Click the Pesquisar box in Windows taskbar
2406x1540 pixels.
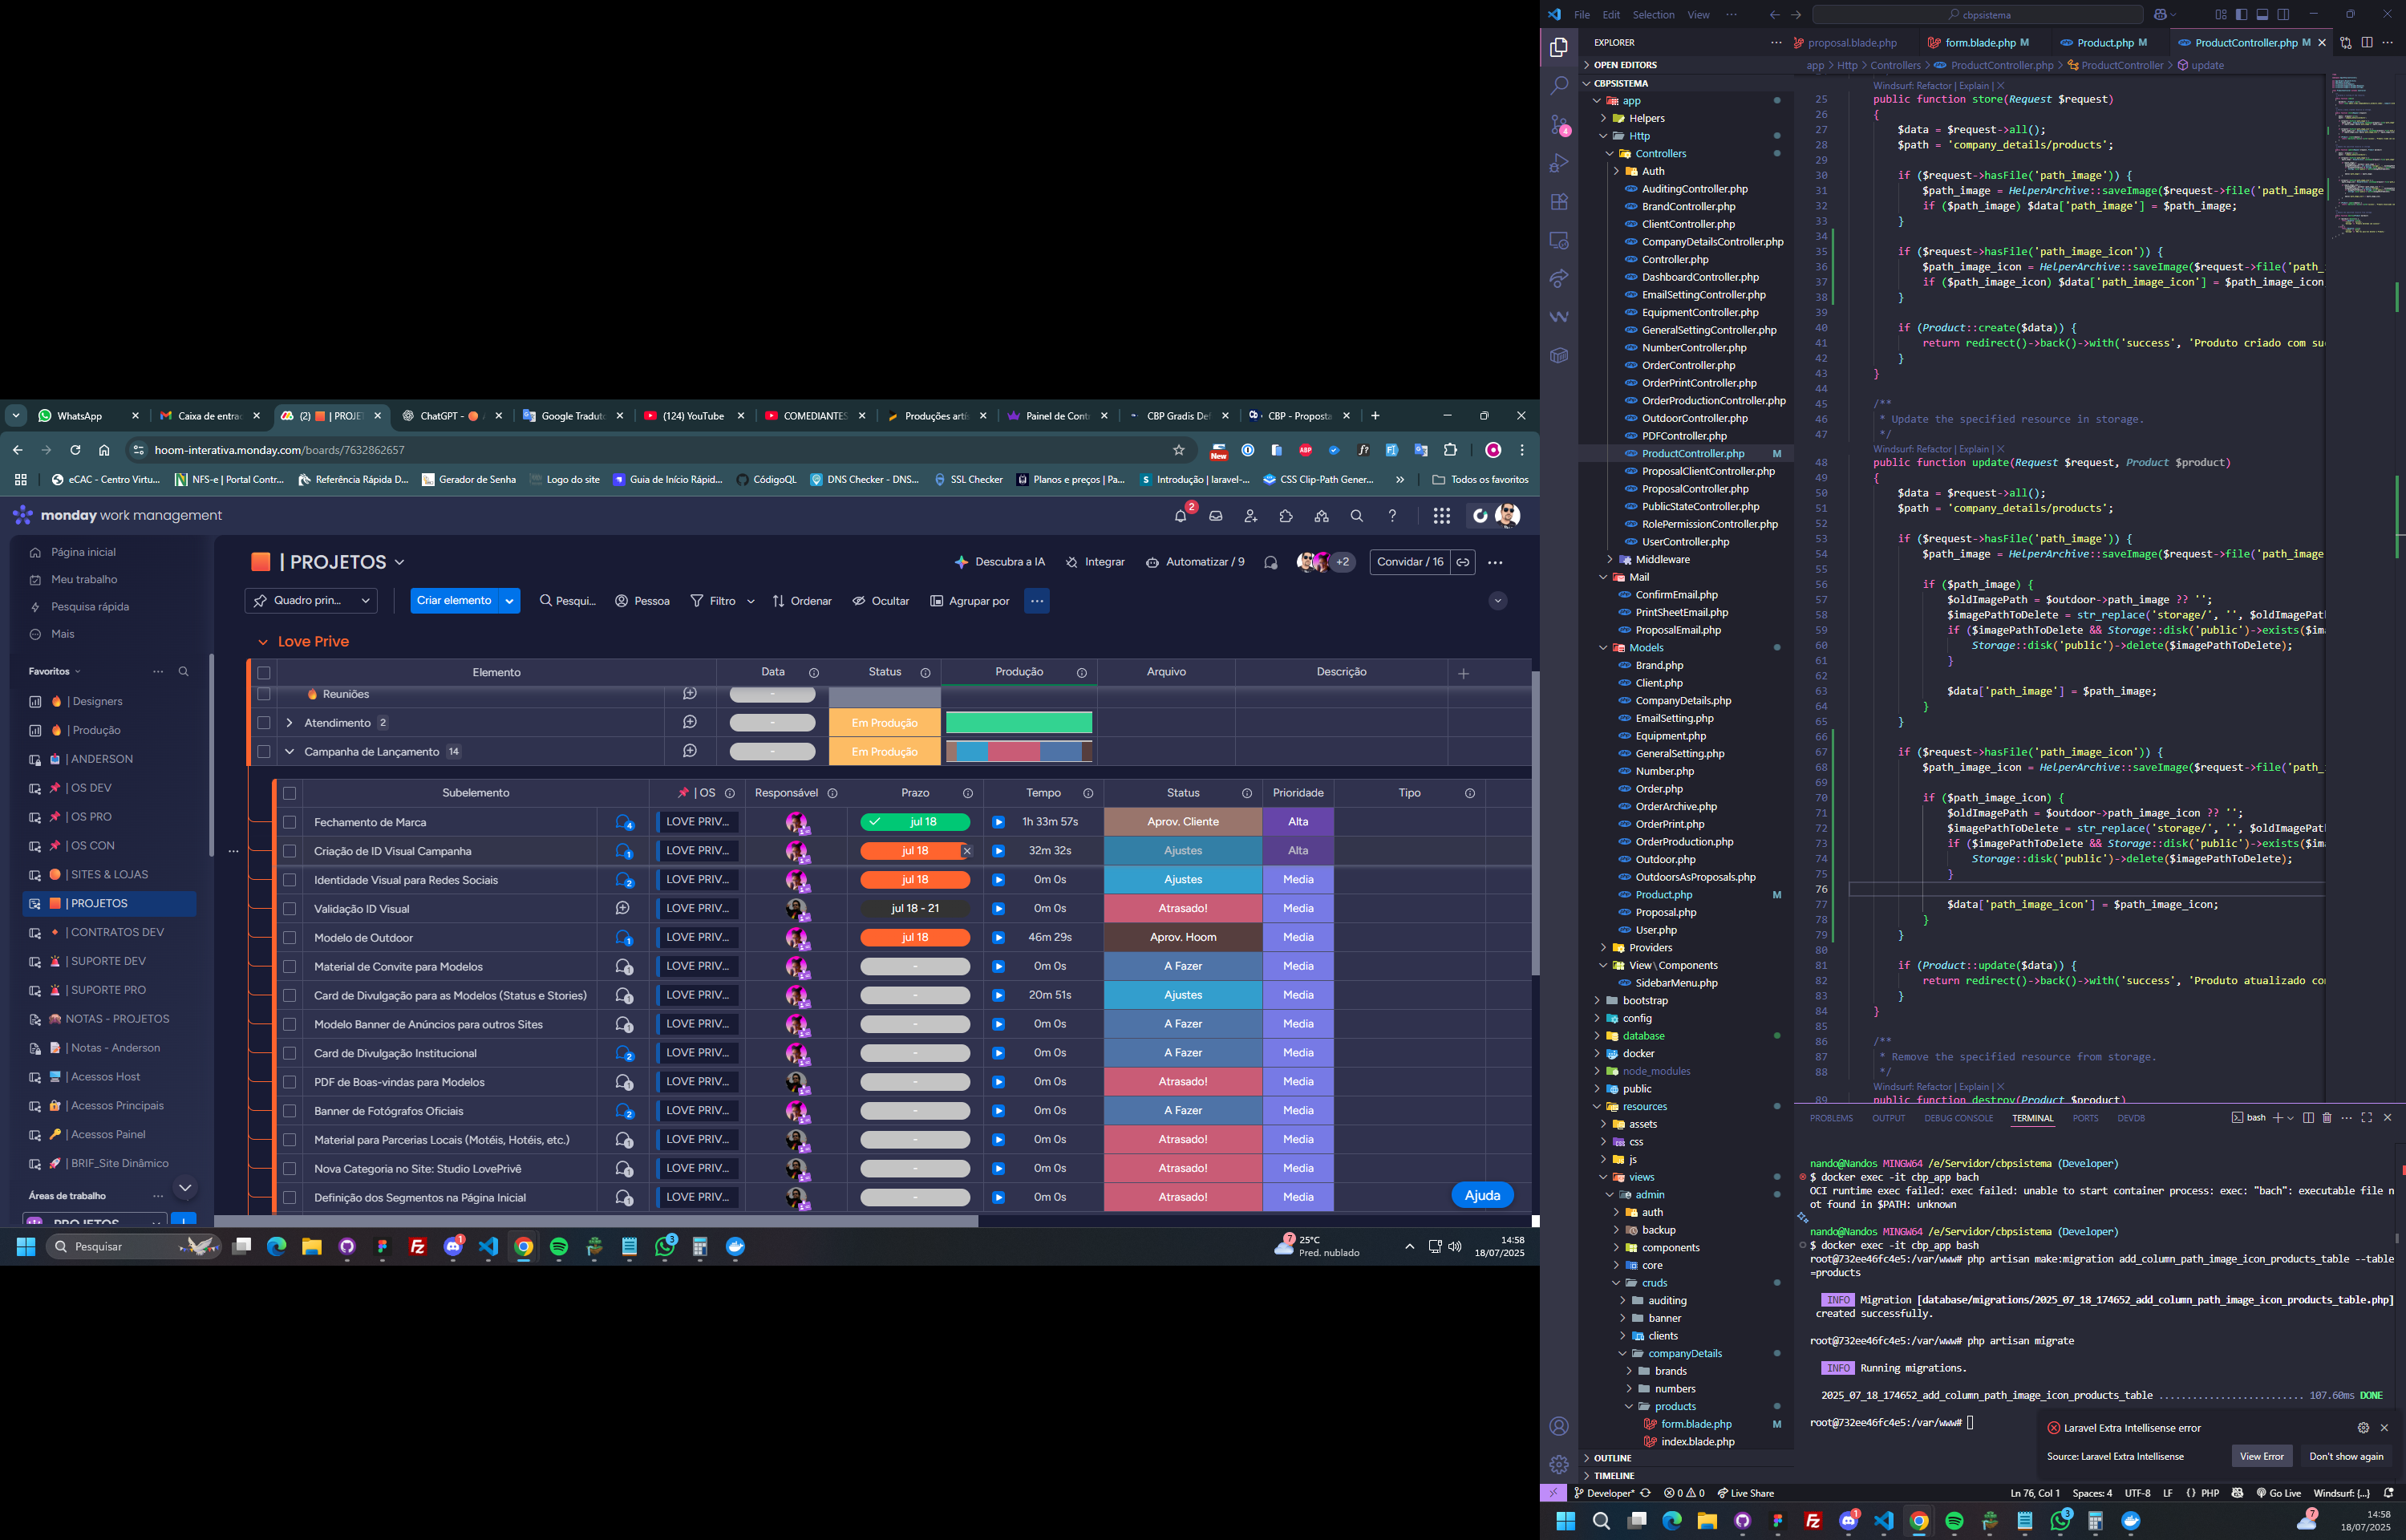[110, 1247]
